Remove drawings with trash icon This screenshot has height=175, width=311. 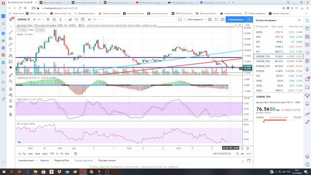(11, 115)
